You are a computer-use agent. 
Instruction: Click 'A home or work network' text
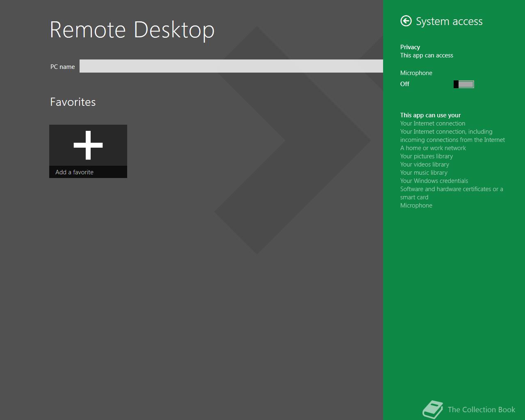tap(433, 148)
